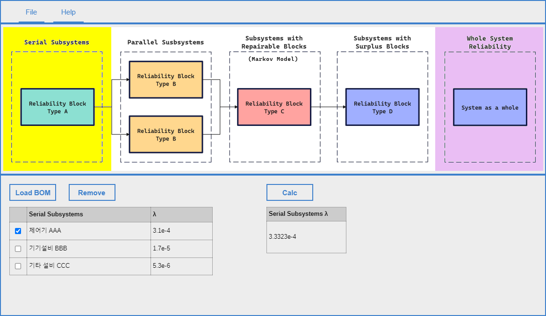This screenshot has height=316, width=546.
Task: Select the Reliability Block Type A box
Action: pyautogui.click(x=57, y=107)
